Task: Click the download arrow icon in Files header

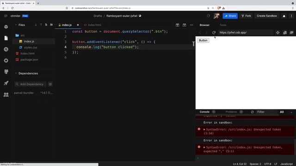Action: [36, 25]
